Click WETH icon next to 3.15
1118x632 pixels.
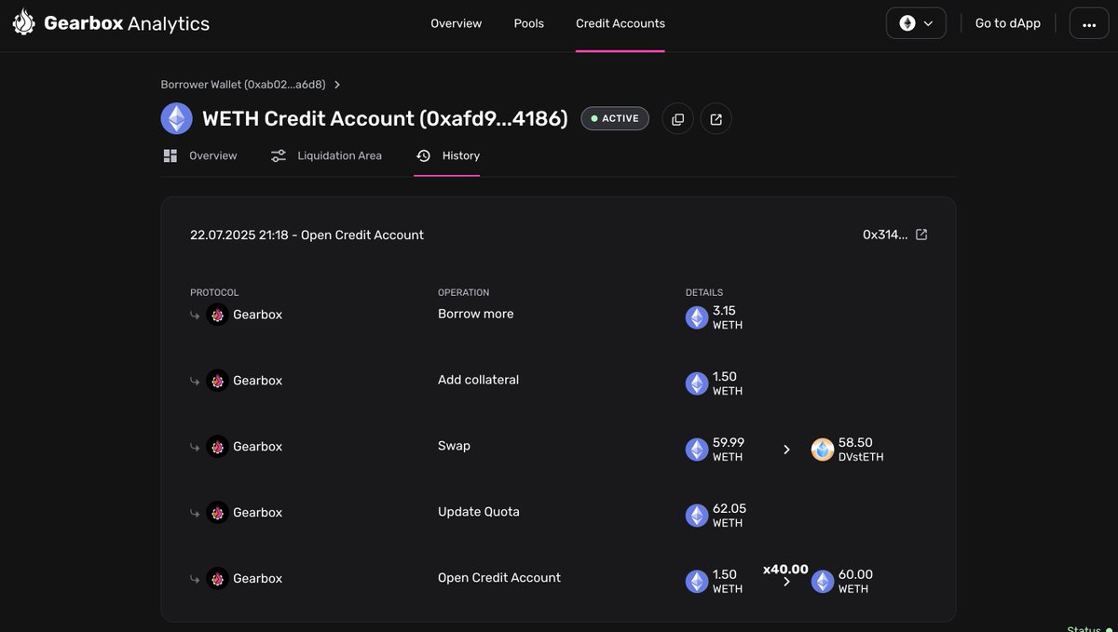coord(697,317)
